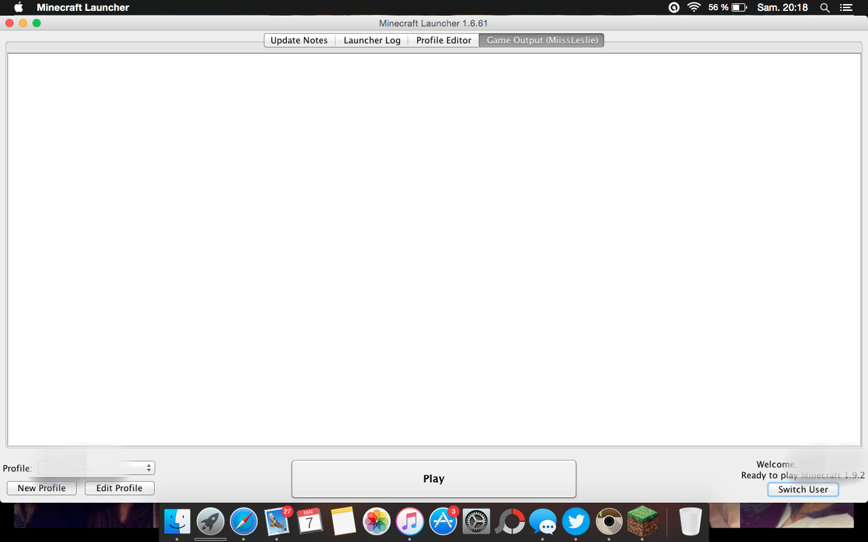
Task: Click the Edit Profile button
Action: [x=119, y=488]
